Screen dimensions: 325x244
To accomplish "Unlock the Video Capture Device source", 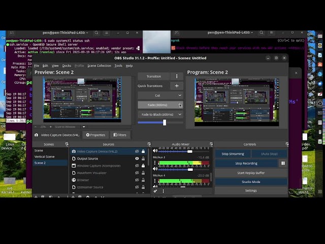I will click(x=143, y=151).
